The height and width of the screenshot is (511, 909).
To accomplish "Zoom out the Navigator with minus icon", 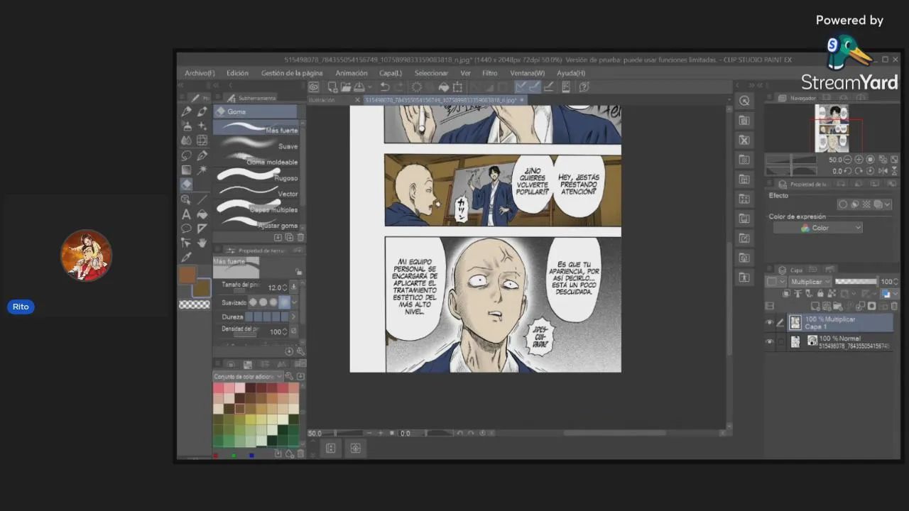I will [x=848, y=160].
